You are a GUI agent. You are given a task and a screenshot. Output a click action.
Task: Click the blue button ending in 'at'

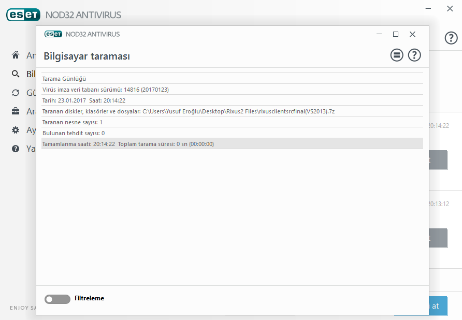438,306
